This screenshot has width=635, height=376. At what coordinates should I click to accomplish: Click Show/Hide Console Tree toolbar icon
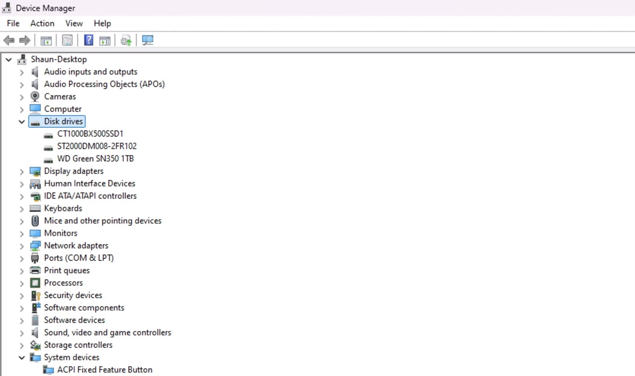click(46, 40)
